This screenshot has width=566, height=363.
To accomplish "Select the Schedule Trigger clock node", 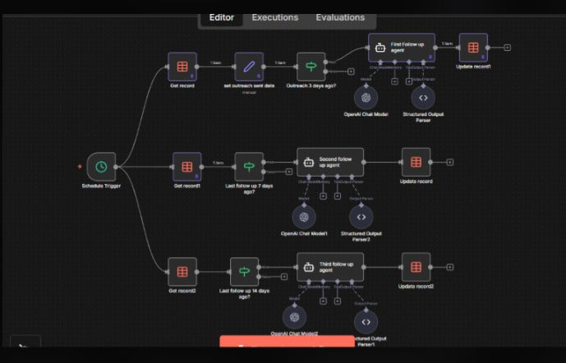I will click(101, 167).
